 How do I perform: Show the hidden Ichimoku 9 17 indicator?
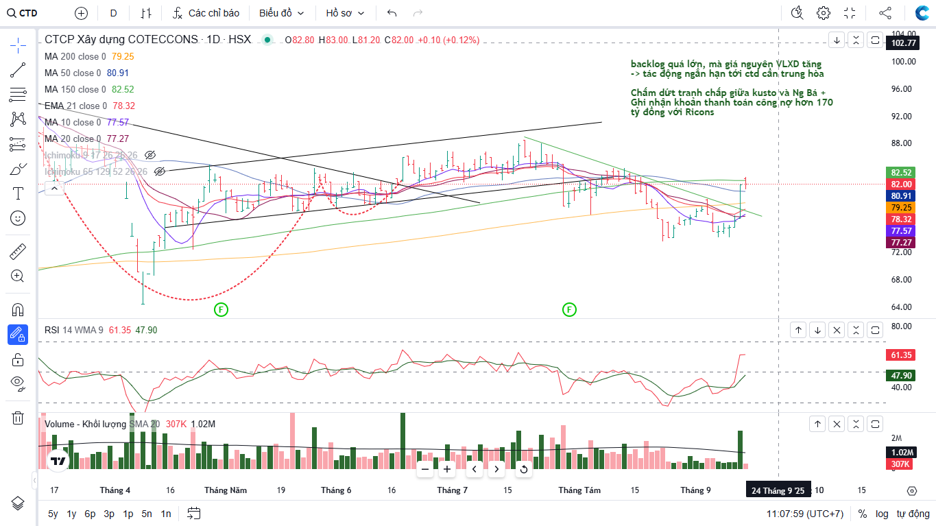(151, 155)
